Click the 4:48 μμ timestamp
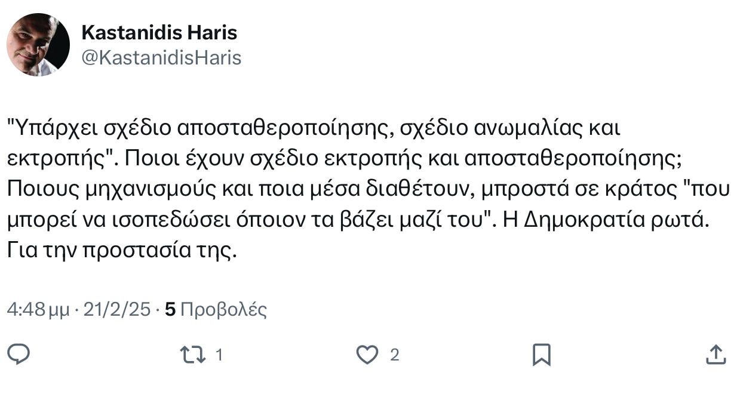 38,310
